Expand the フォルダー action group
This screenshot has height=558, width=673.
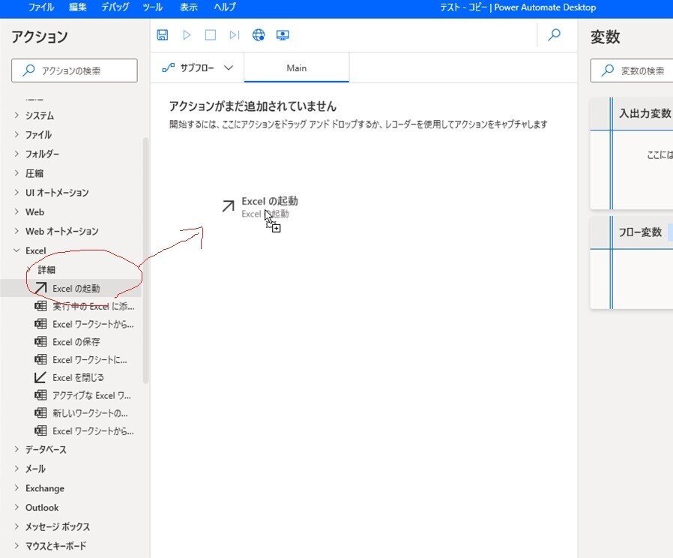click(x=16, y=154)
